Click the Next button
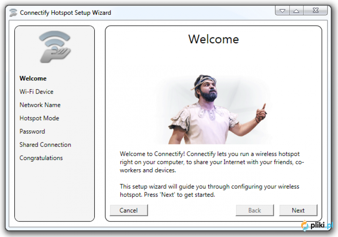Viewport: 338px width, 237px height. tap(298, 210)
